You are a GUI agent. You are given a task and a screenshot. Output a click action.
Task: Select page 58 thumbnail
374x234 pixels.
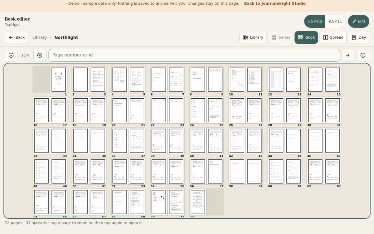[x=237, y=171]
